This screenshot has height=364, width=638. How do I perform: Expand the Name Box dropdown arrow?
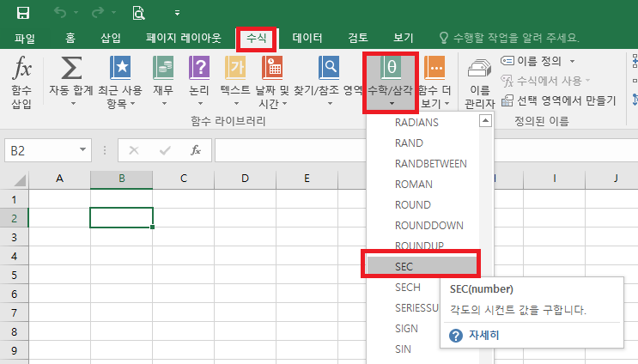(83, 150)
